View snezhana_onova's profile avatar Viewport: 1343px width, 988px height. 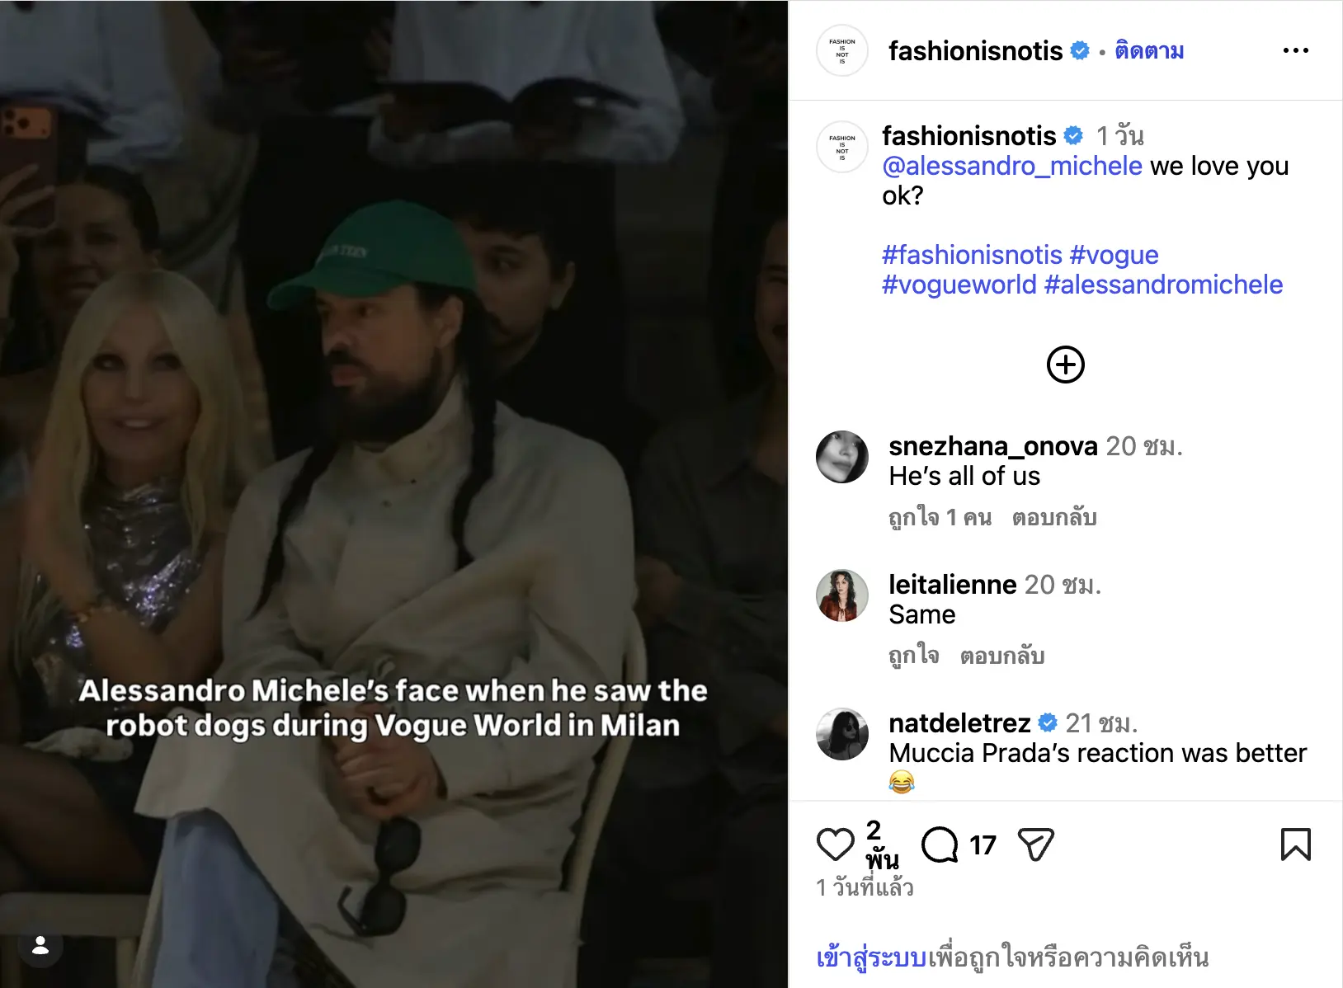point(841,457)
